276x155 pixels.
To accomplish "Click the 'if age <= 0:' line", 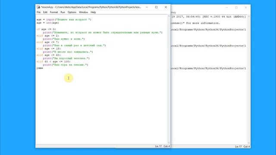I will [x=46, y=29].
